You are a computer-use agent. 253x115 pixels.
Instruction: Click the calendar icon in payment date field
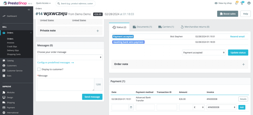pos(131,107)
